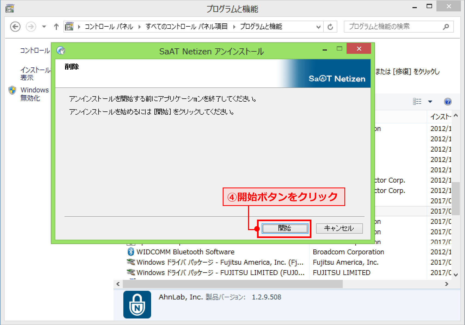Select Windows ドライバ パッケージ - FUJITSU LIMITED row
This screenshot has width=465, height=325.
(x=221, y=273)
